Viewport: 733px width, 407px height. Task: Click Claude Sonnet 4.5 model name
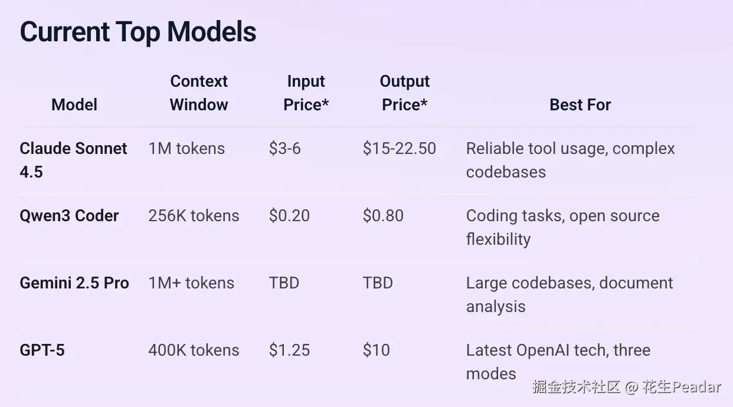[73, 160]
